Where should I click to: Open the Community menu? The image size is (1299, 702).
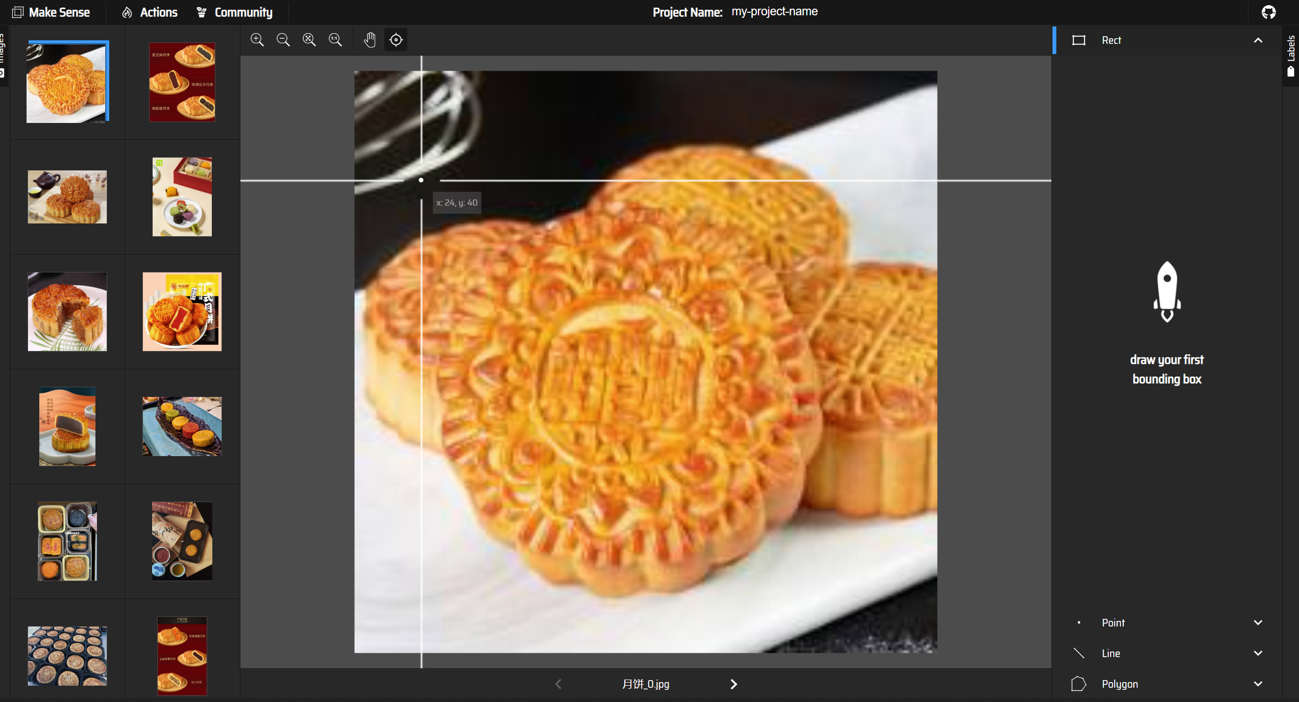(x=235, y=12)
